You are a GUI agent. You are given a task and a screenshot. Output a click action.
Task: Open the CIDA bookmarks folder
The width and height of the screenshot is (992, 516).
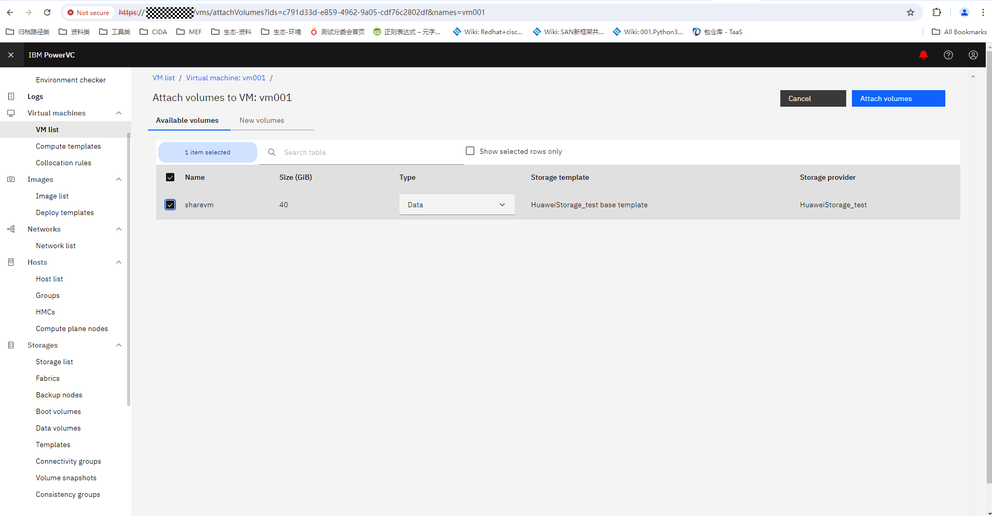click(154, 32)
